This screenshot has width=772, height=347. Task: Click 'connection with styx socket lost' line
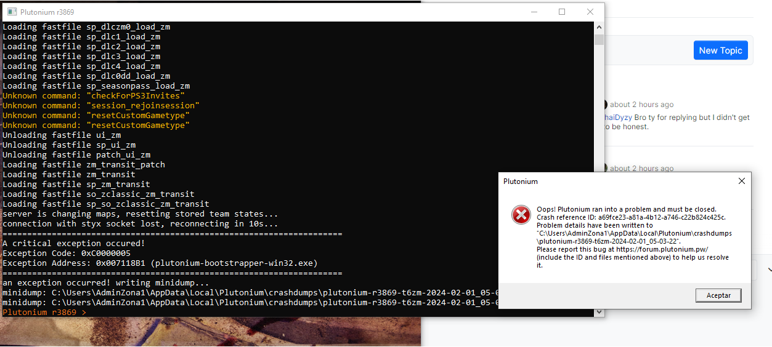point(140,224)
